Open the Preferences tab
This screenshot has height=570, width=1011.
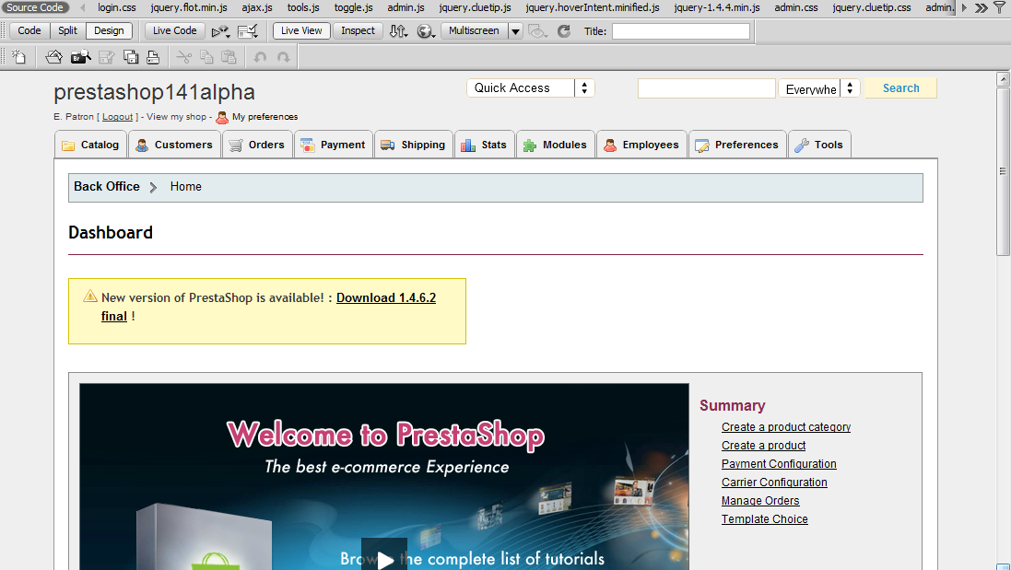(x=737, y=145)
